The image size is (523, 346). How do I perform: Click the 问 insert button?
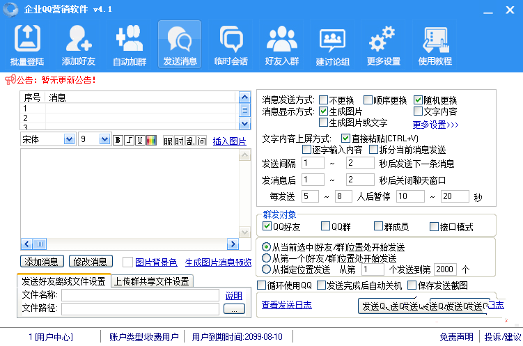(x=201, y=141)
